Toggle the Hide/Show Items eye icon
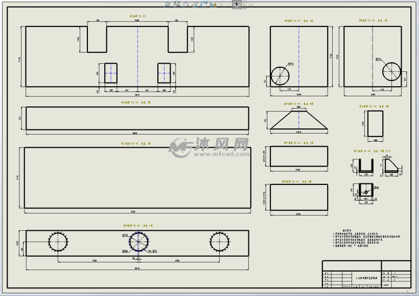419x296 pixels. pos(237,4)
